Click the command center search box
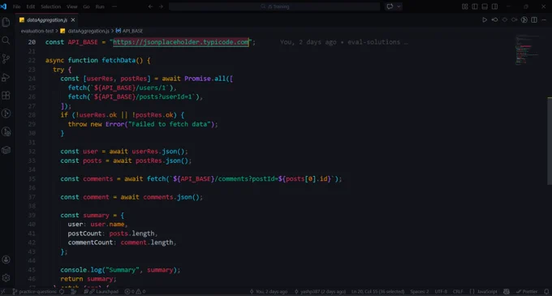Viewport: 552px width, 296px height. coord(274,6)
